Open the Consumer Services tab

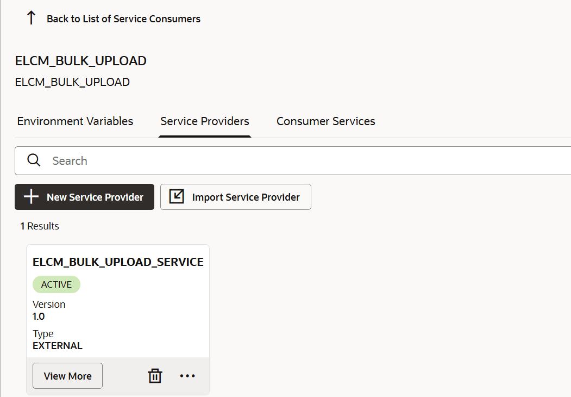pyautogui.click(x=325, y=121)
